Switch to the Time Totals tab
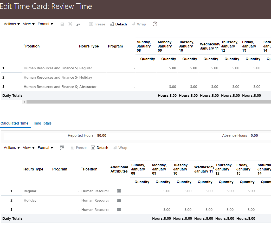Screen dimensions: 271x227 point(42,123)
